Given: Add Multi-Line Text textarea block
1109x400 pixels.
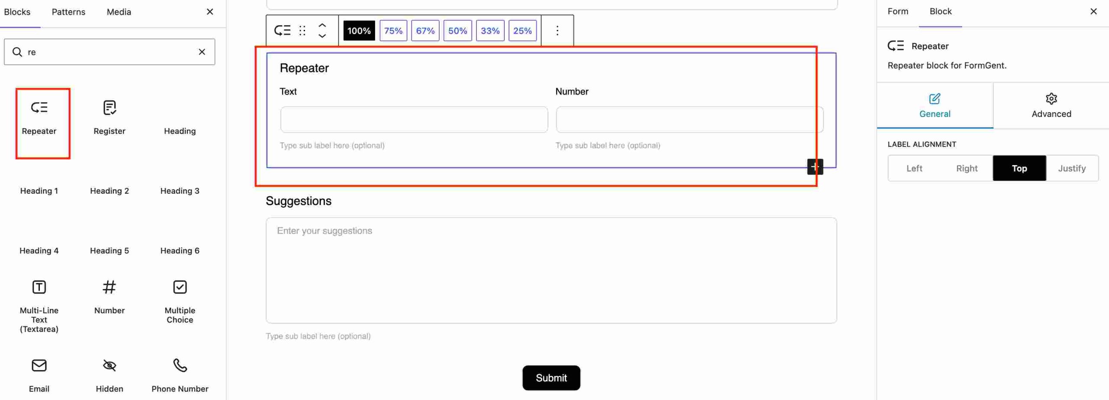Looking at the screenshot, I should click(39, 306).
